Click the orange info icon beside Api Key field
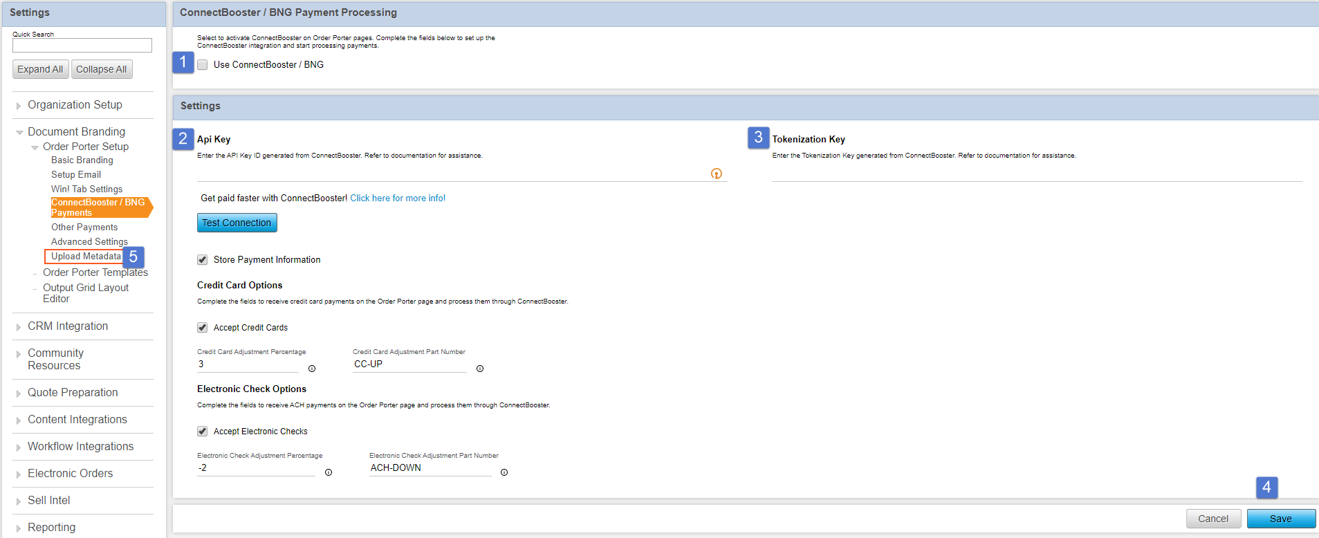Screen dimensions: 1319x538 716,174
